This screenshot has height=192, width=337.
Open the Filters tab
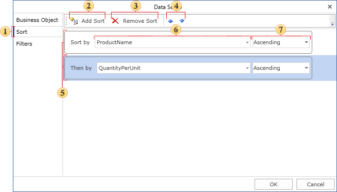click(x=24, y=44)
